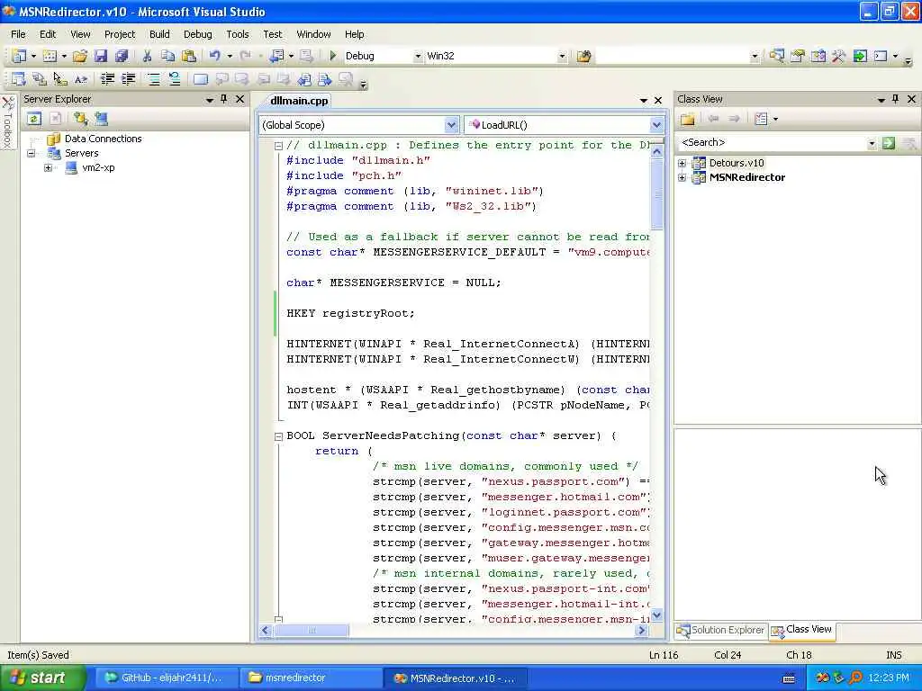Click the Open File folder icon
922x691 pixels.
tap(80, 56)
